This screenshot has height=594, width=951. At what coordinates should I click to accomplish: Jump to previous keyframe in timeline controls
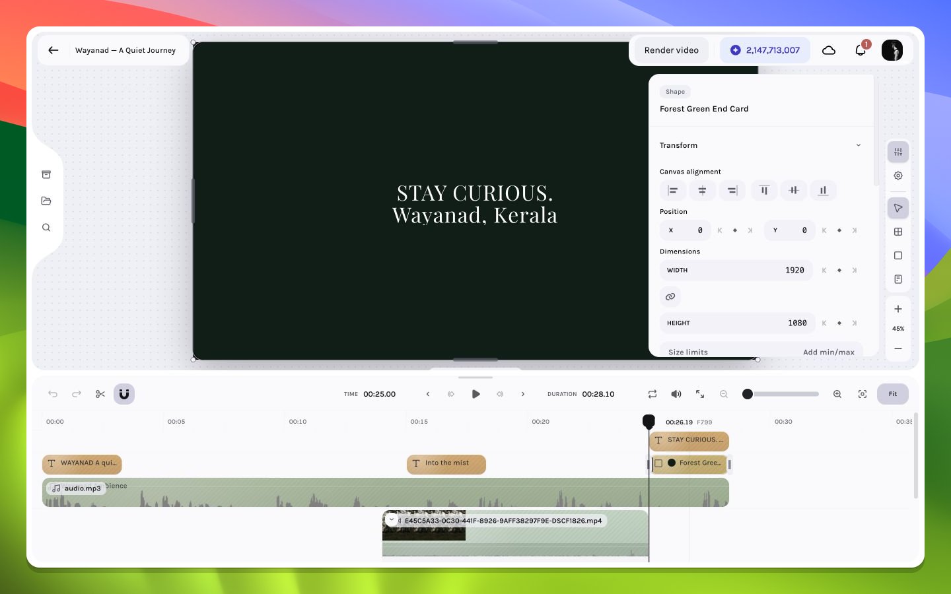pyautogui.click(x=451, y=394)
